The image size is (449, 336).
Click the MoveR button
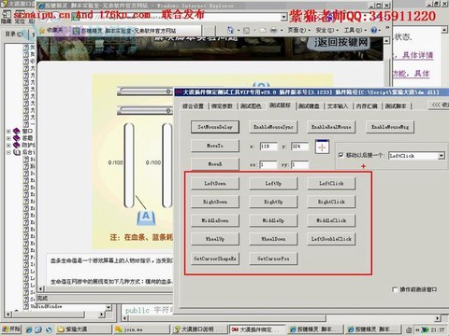[215, 164]
